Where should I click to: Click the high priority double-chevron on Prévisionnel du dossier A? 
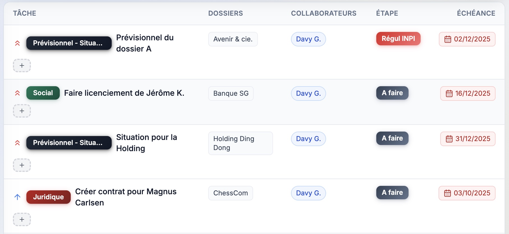(17, 43)
